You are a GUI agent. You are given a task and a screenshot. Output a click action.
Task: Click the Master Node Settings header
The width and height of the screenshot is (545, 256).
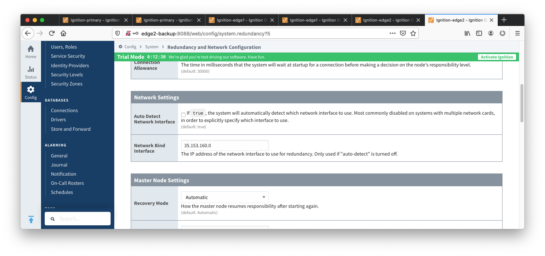[316, 180]
